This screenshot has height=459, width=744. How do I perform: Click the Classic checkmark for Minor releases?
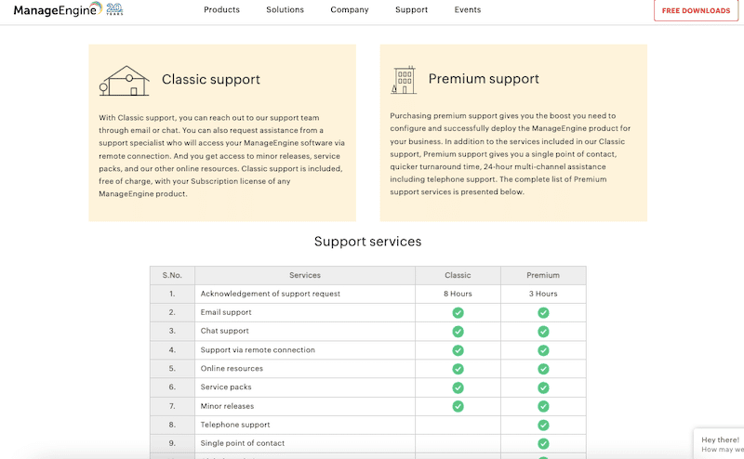tap(458, 406)
